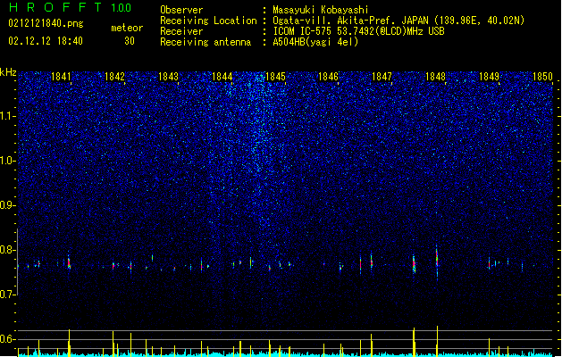Click the date stamp 02.12.12 18:40

[x=46, y=41]
